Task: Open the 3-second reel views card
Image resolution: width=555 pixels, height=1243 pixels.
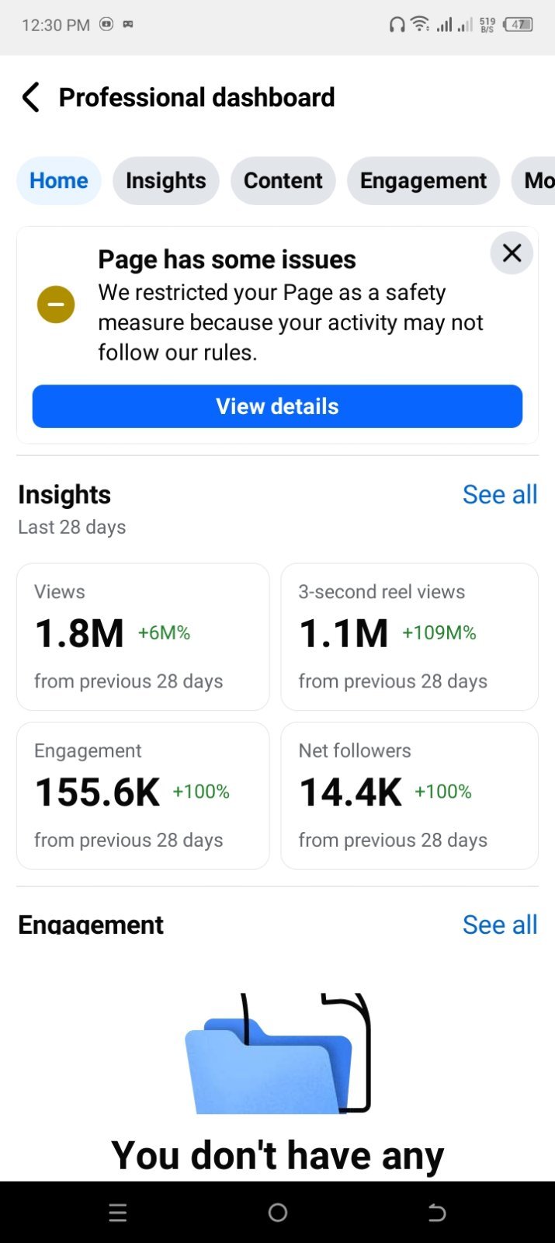Action: pyautogui.click(x=409, y=637)
